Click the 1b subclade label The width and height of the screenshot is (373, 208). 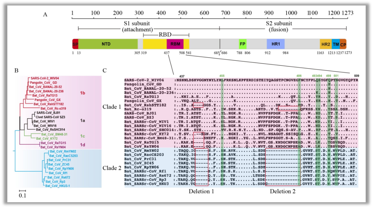click(83, 93)
